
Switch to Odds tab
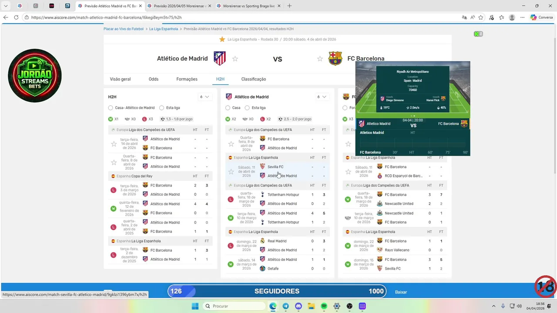pos(154,79)
